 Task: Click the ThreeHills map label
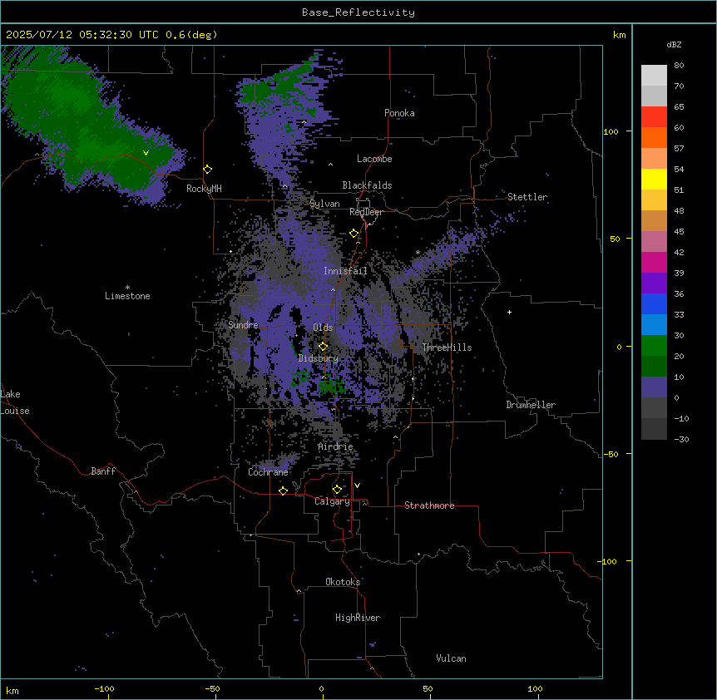point(447,348)
